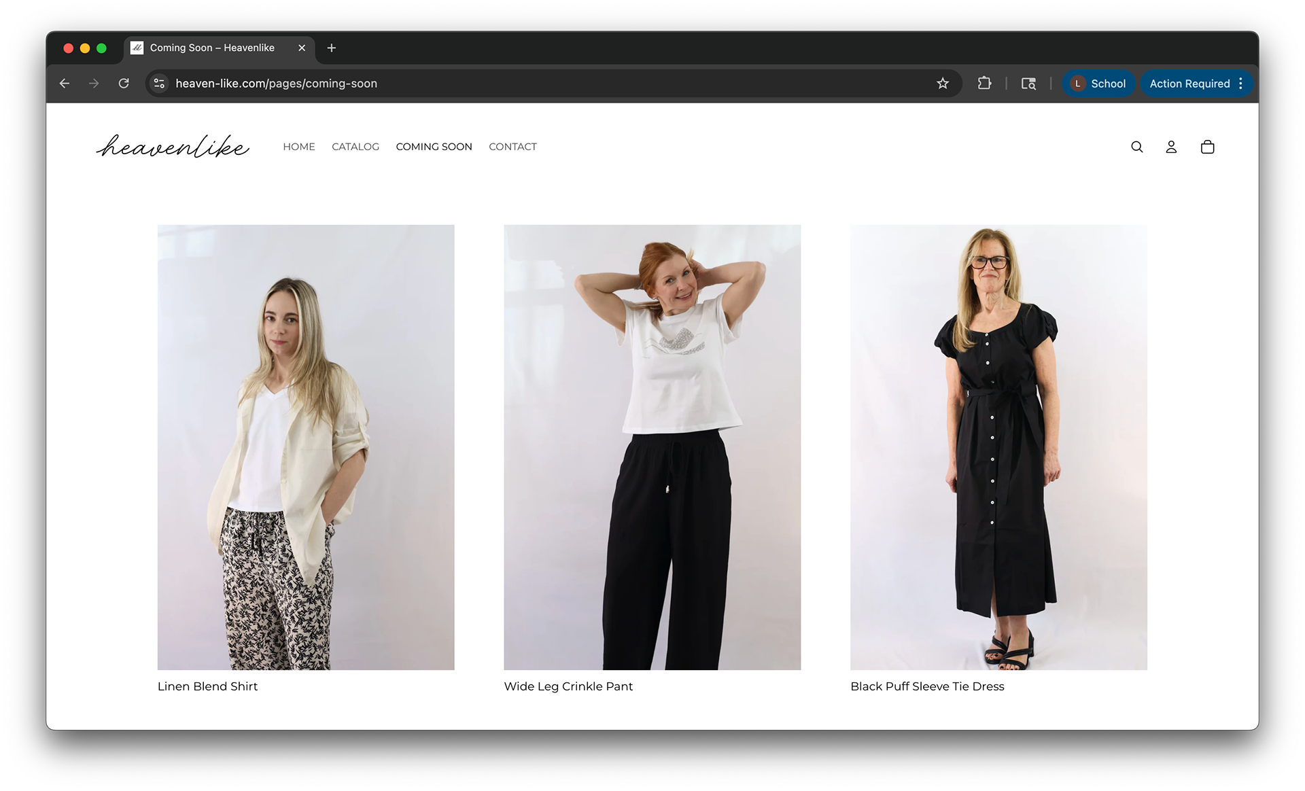Open the browser Extensions puzzle icon
The height and width of the screenshot is (791, 1305).
[984, 84]
